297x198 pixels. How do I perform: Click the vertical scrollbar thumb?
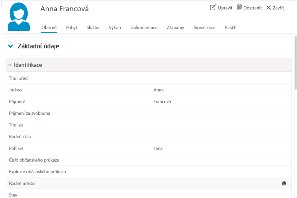(295, 63)
